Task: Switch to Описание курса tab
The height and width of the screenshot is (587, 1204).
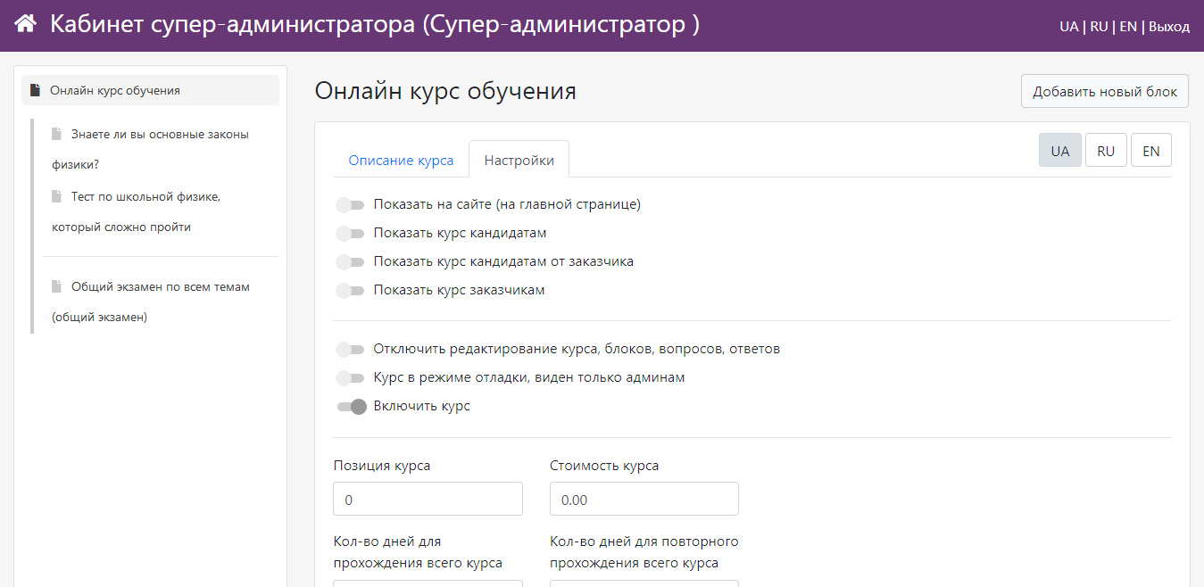Action: [x=401, y=161]
